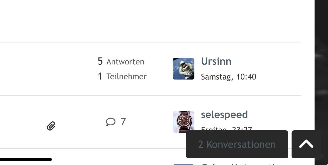The image size is (328, 165).
Task: Click Ursinn's astronaut avatar
Action: click(183, 69)
